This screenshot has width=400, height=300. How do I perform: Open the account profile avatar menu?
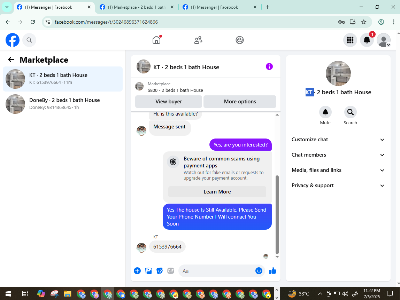pyautogui.click(x=384, y=40)
